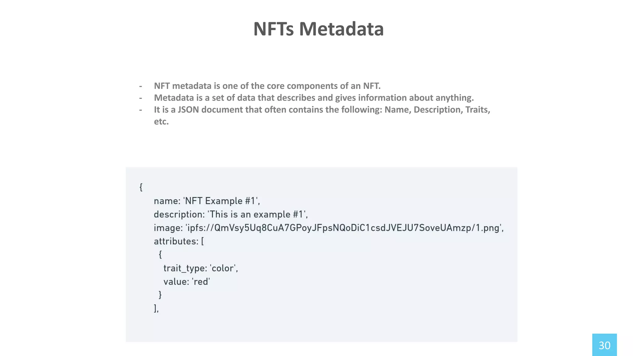The image size is (633, 356).
Task: Click the dash before 'NFT metadata is one'
Action: pos(141,86)
